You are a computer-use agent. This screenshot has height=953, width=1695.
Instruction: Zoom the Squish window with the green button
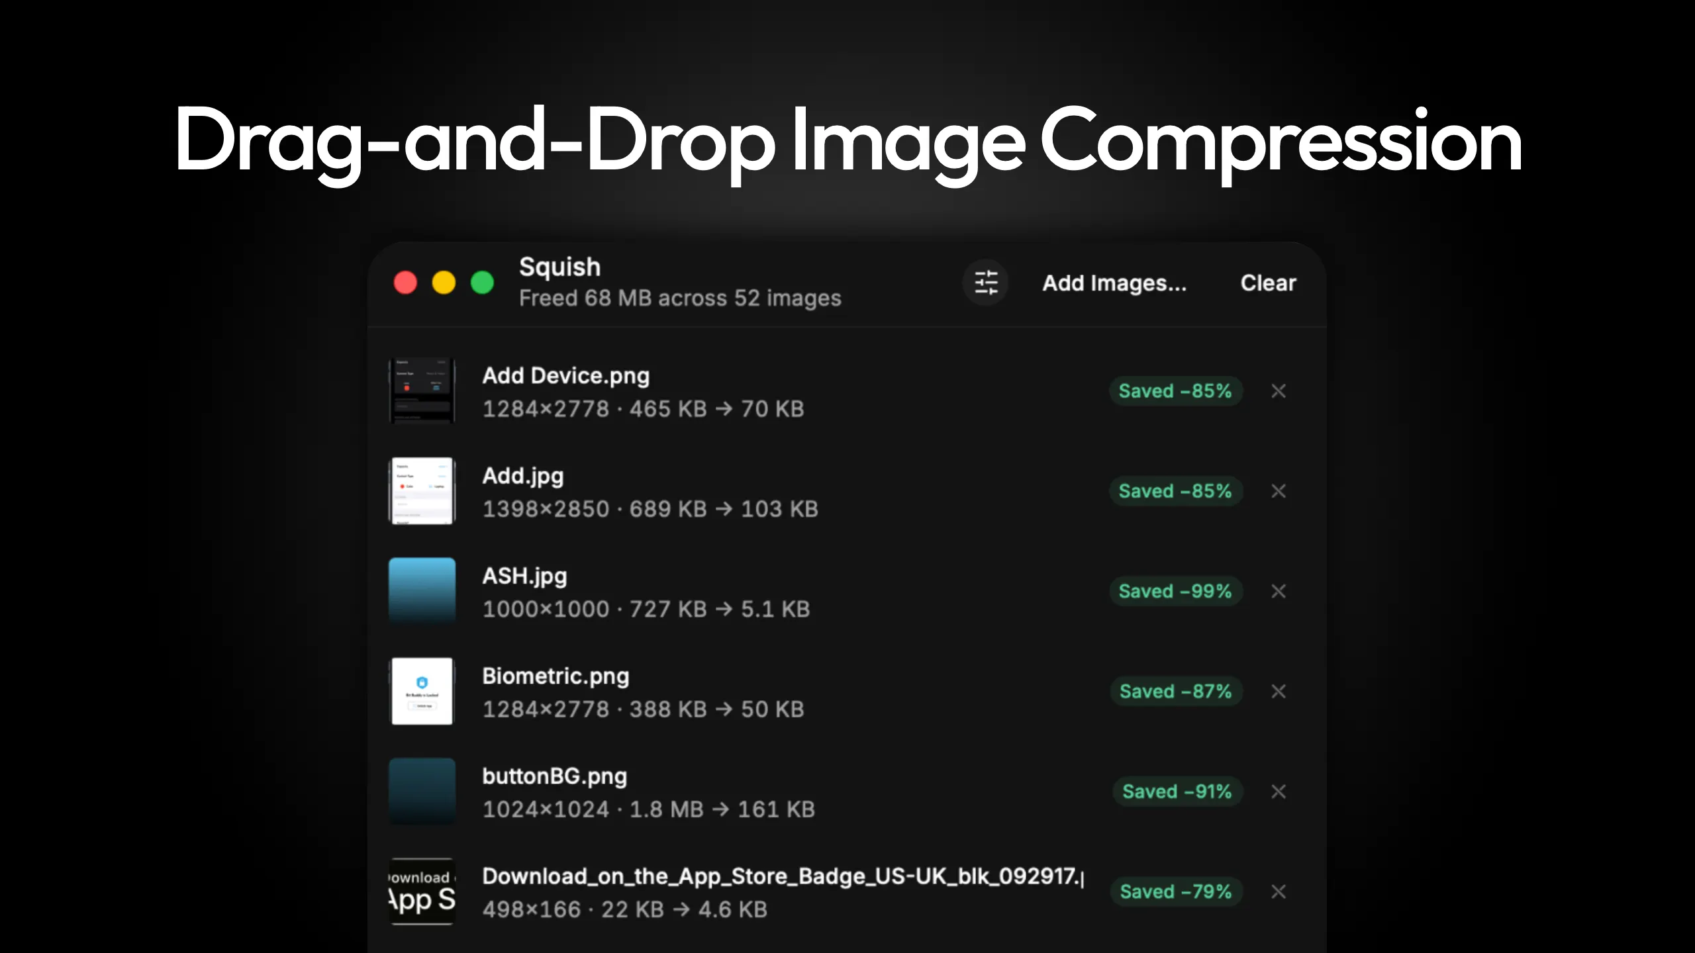[482, 283]
